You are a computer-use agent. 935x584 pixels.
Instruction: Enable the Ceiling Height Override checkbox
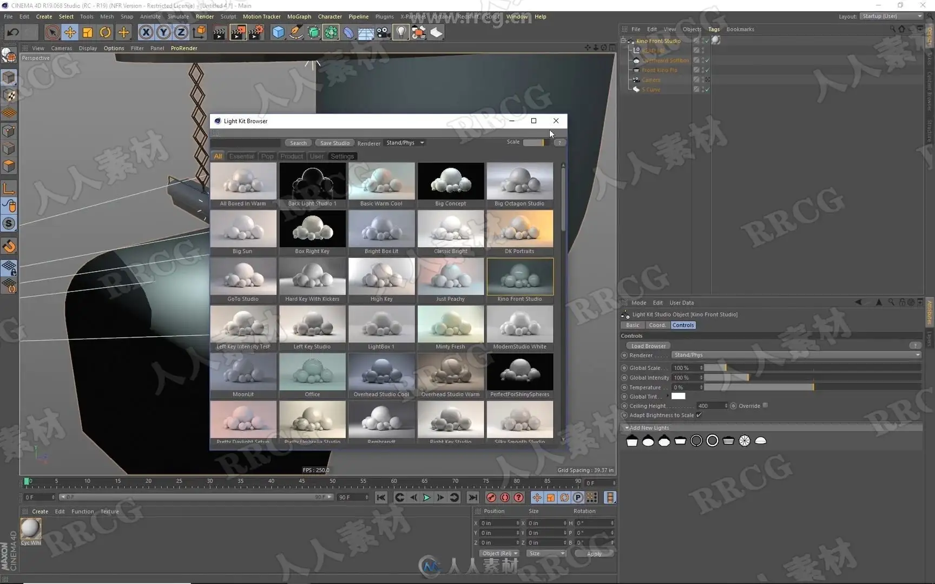coord(765,406)
